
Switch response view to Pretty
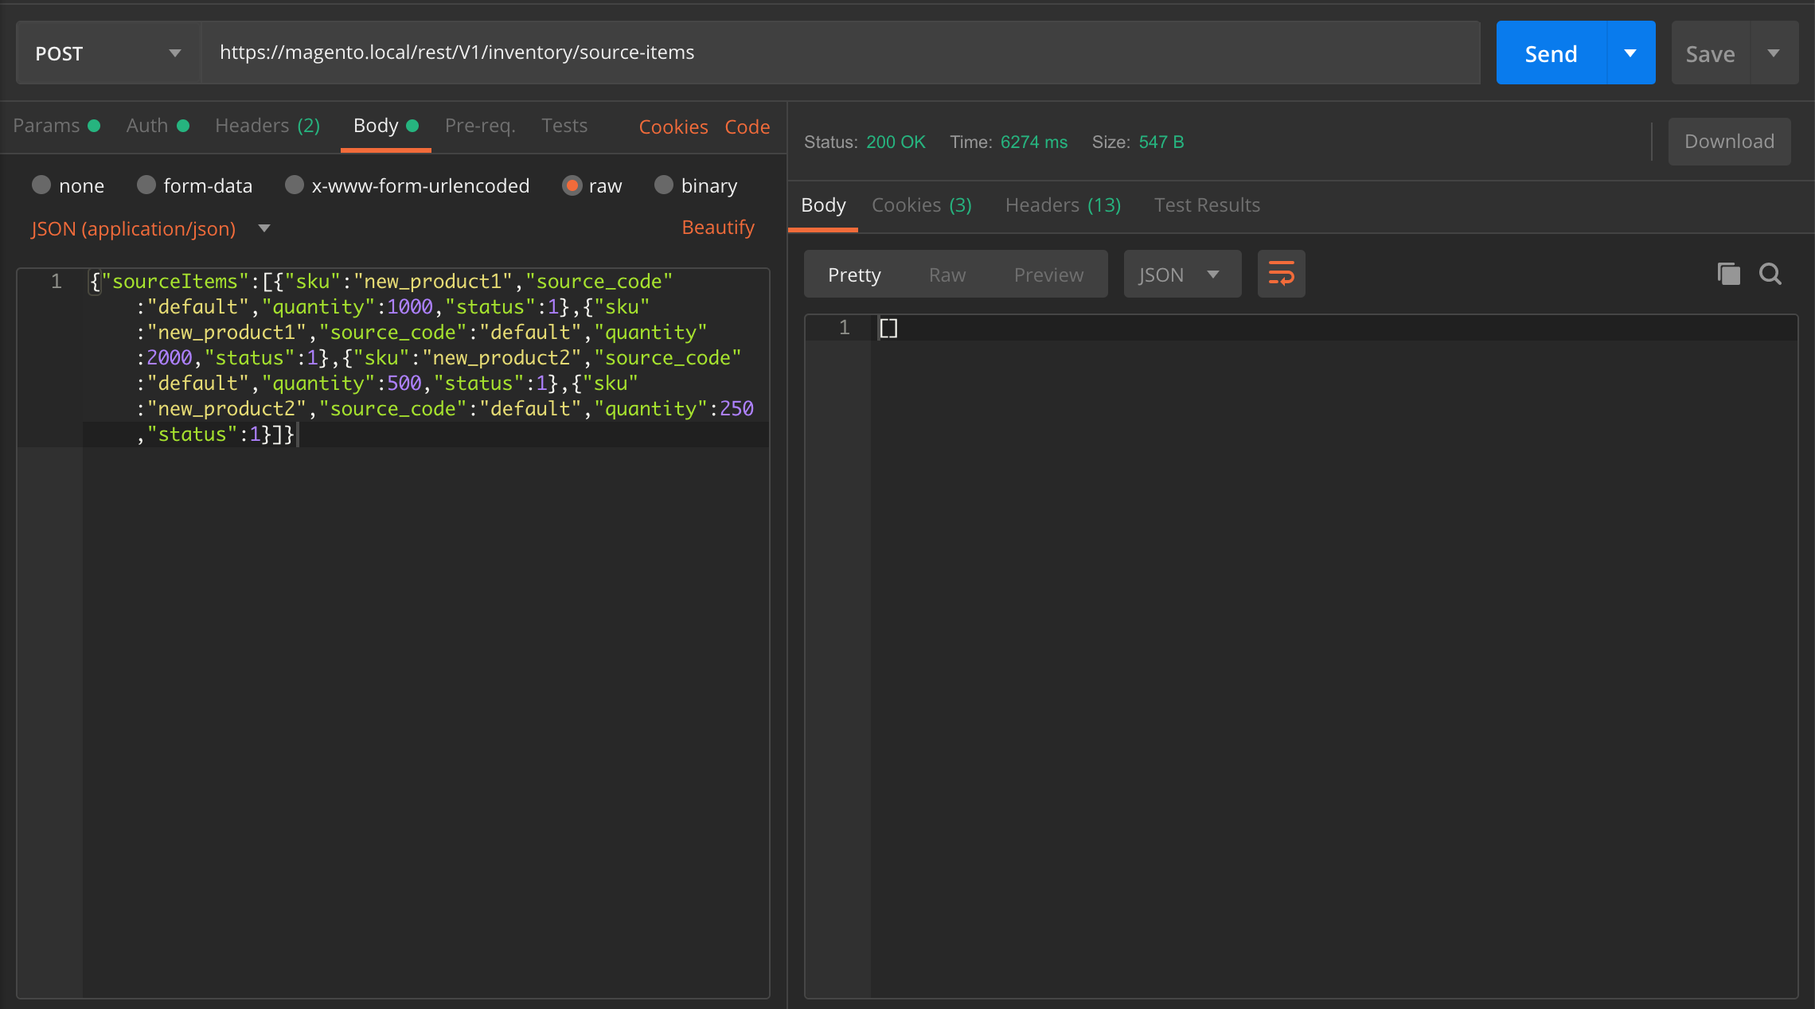(x=854, y=275)
